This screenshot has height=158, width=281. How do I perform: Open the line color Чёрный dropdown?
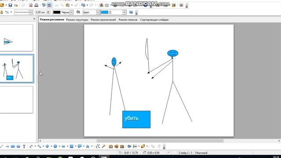[x=71, y=12]
